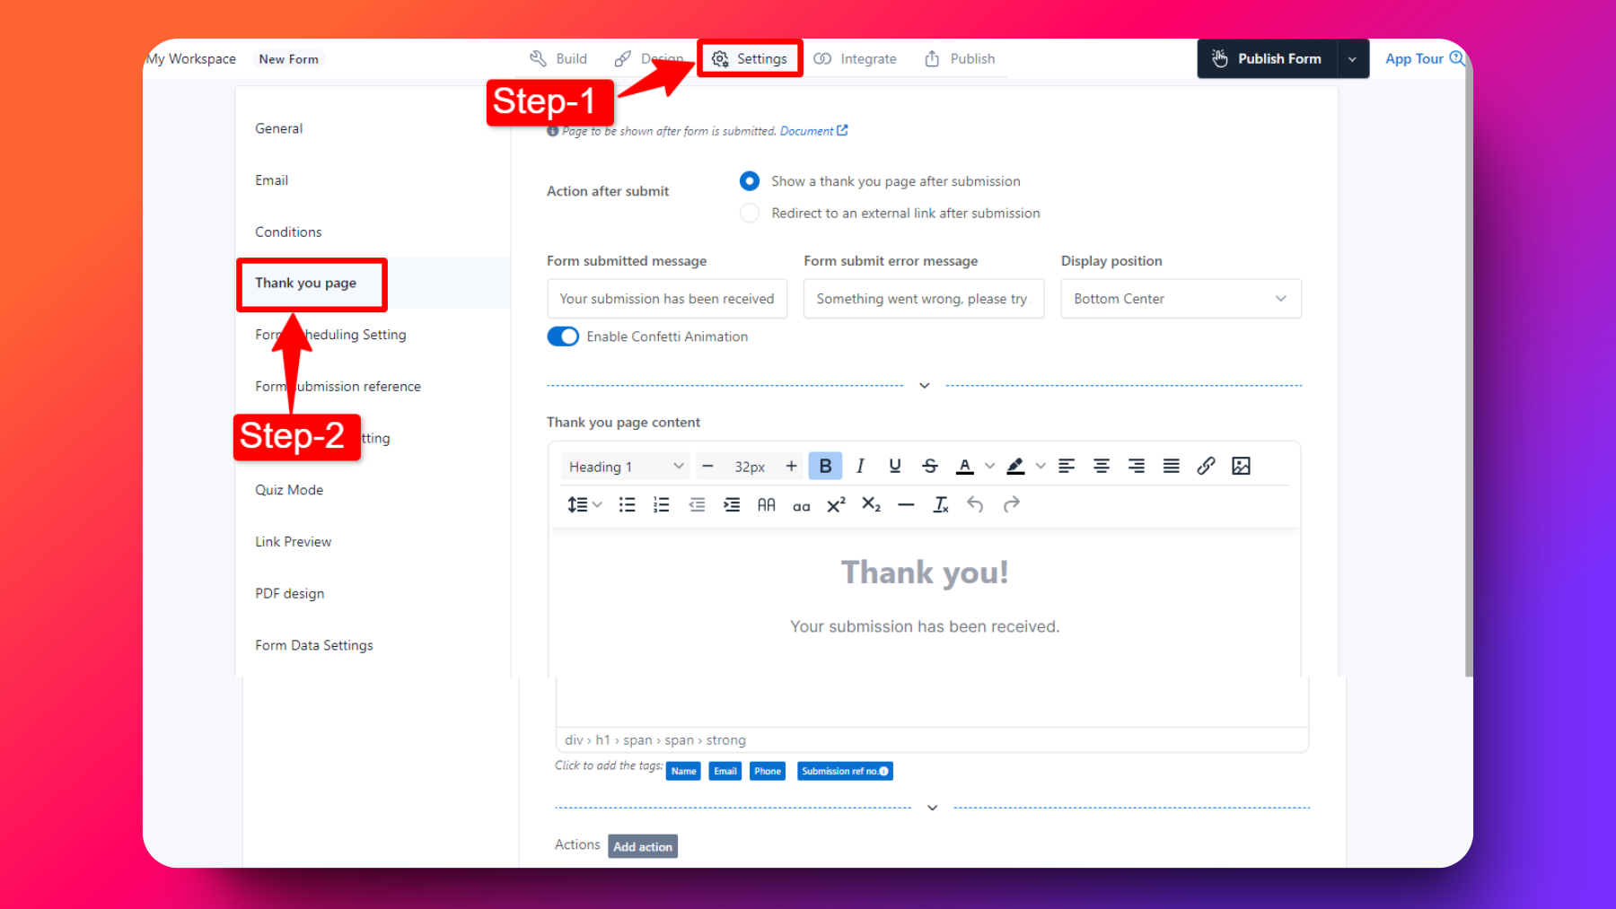Add the Phone tag
The image size is (1616, 909).
coord(768,771)
